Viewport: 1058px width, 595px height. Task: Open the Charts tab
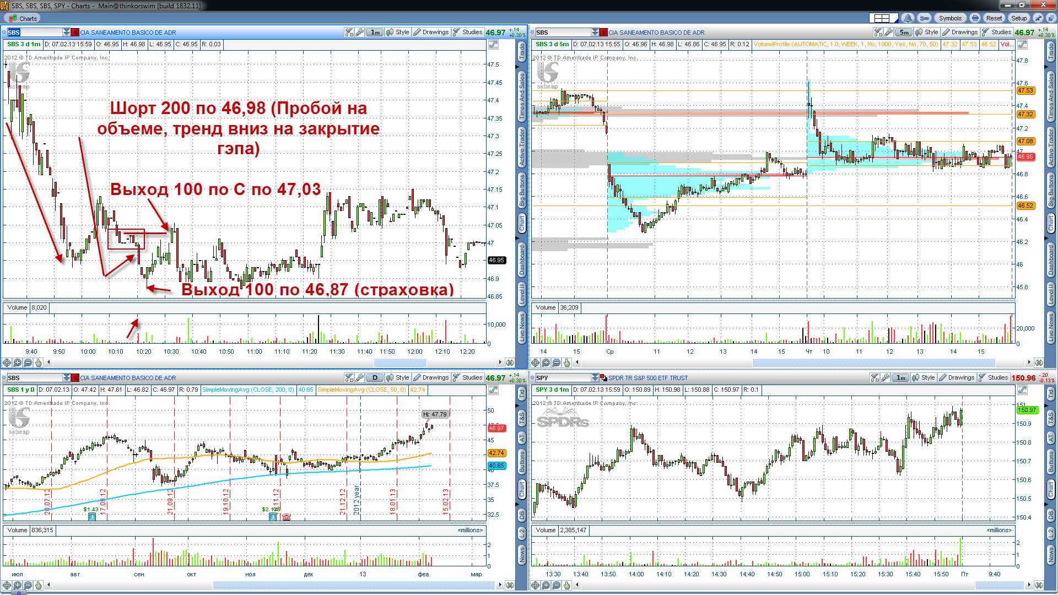pyautogui.click(x=23, y=18)
